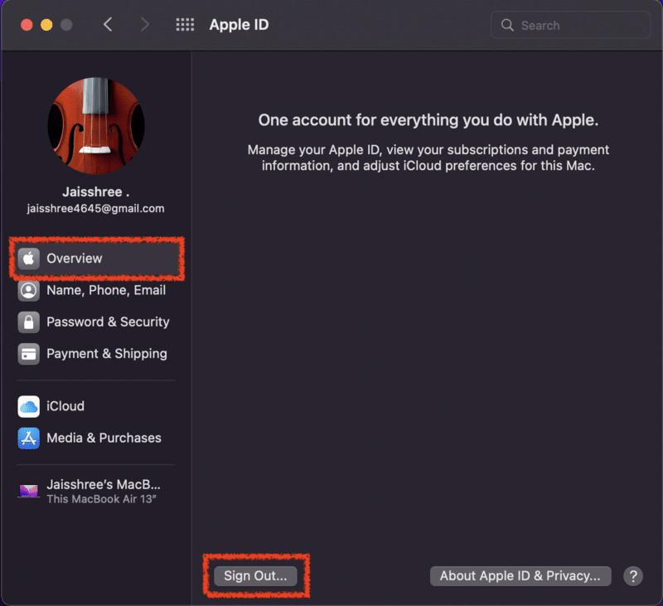Open help with the question mark button
Image resolution: width=663 pixels, height=606 pixels.
point(633,576)
